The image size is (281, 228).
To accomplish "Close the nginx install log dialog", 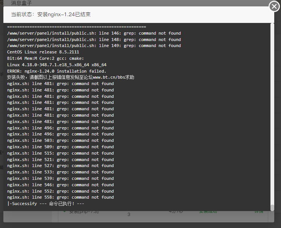I will pyautogui.click(x=274, y=6).
